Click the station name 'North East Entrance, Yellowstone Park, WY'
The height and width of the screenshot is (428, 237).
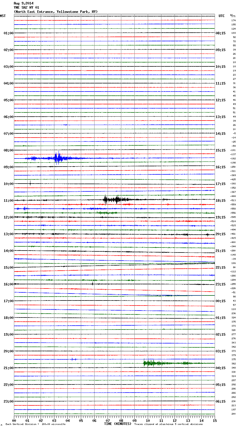[x=56, y=12]
